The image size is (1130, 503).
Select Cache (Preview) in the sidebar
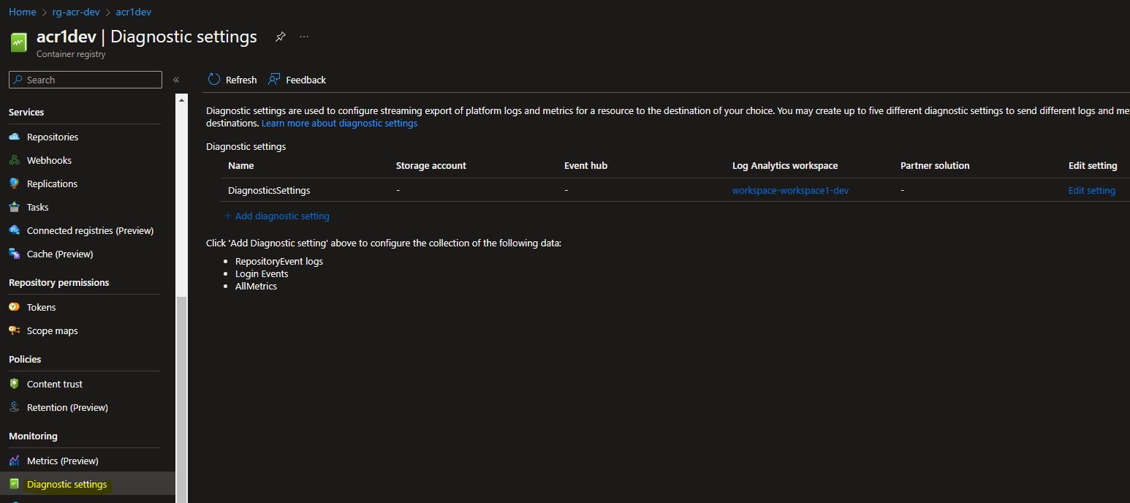[60, 254]
